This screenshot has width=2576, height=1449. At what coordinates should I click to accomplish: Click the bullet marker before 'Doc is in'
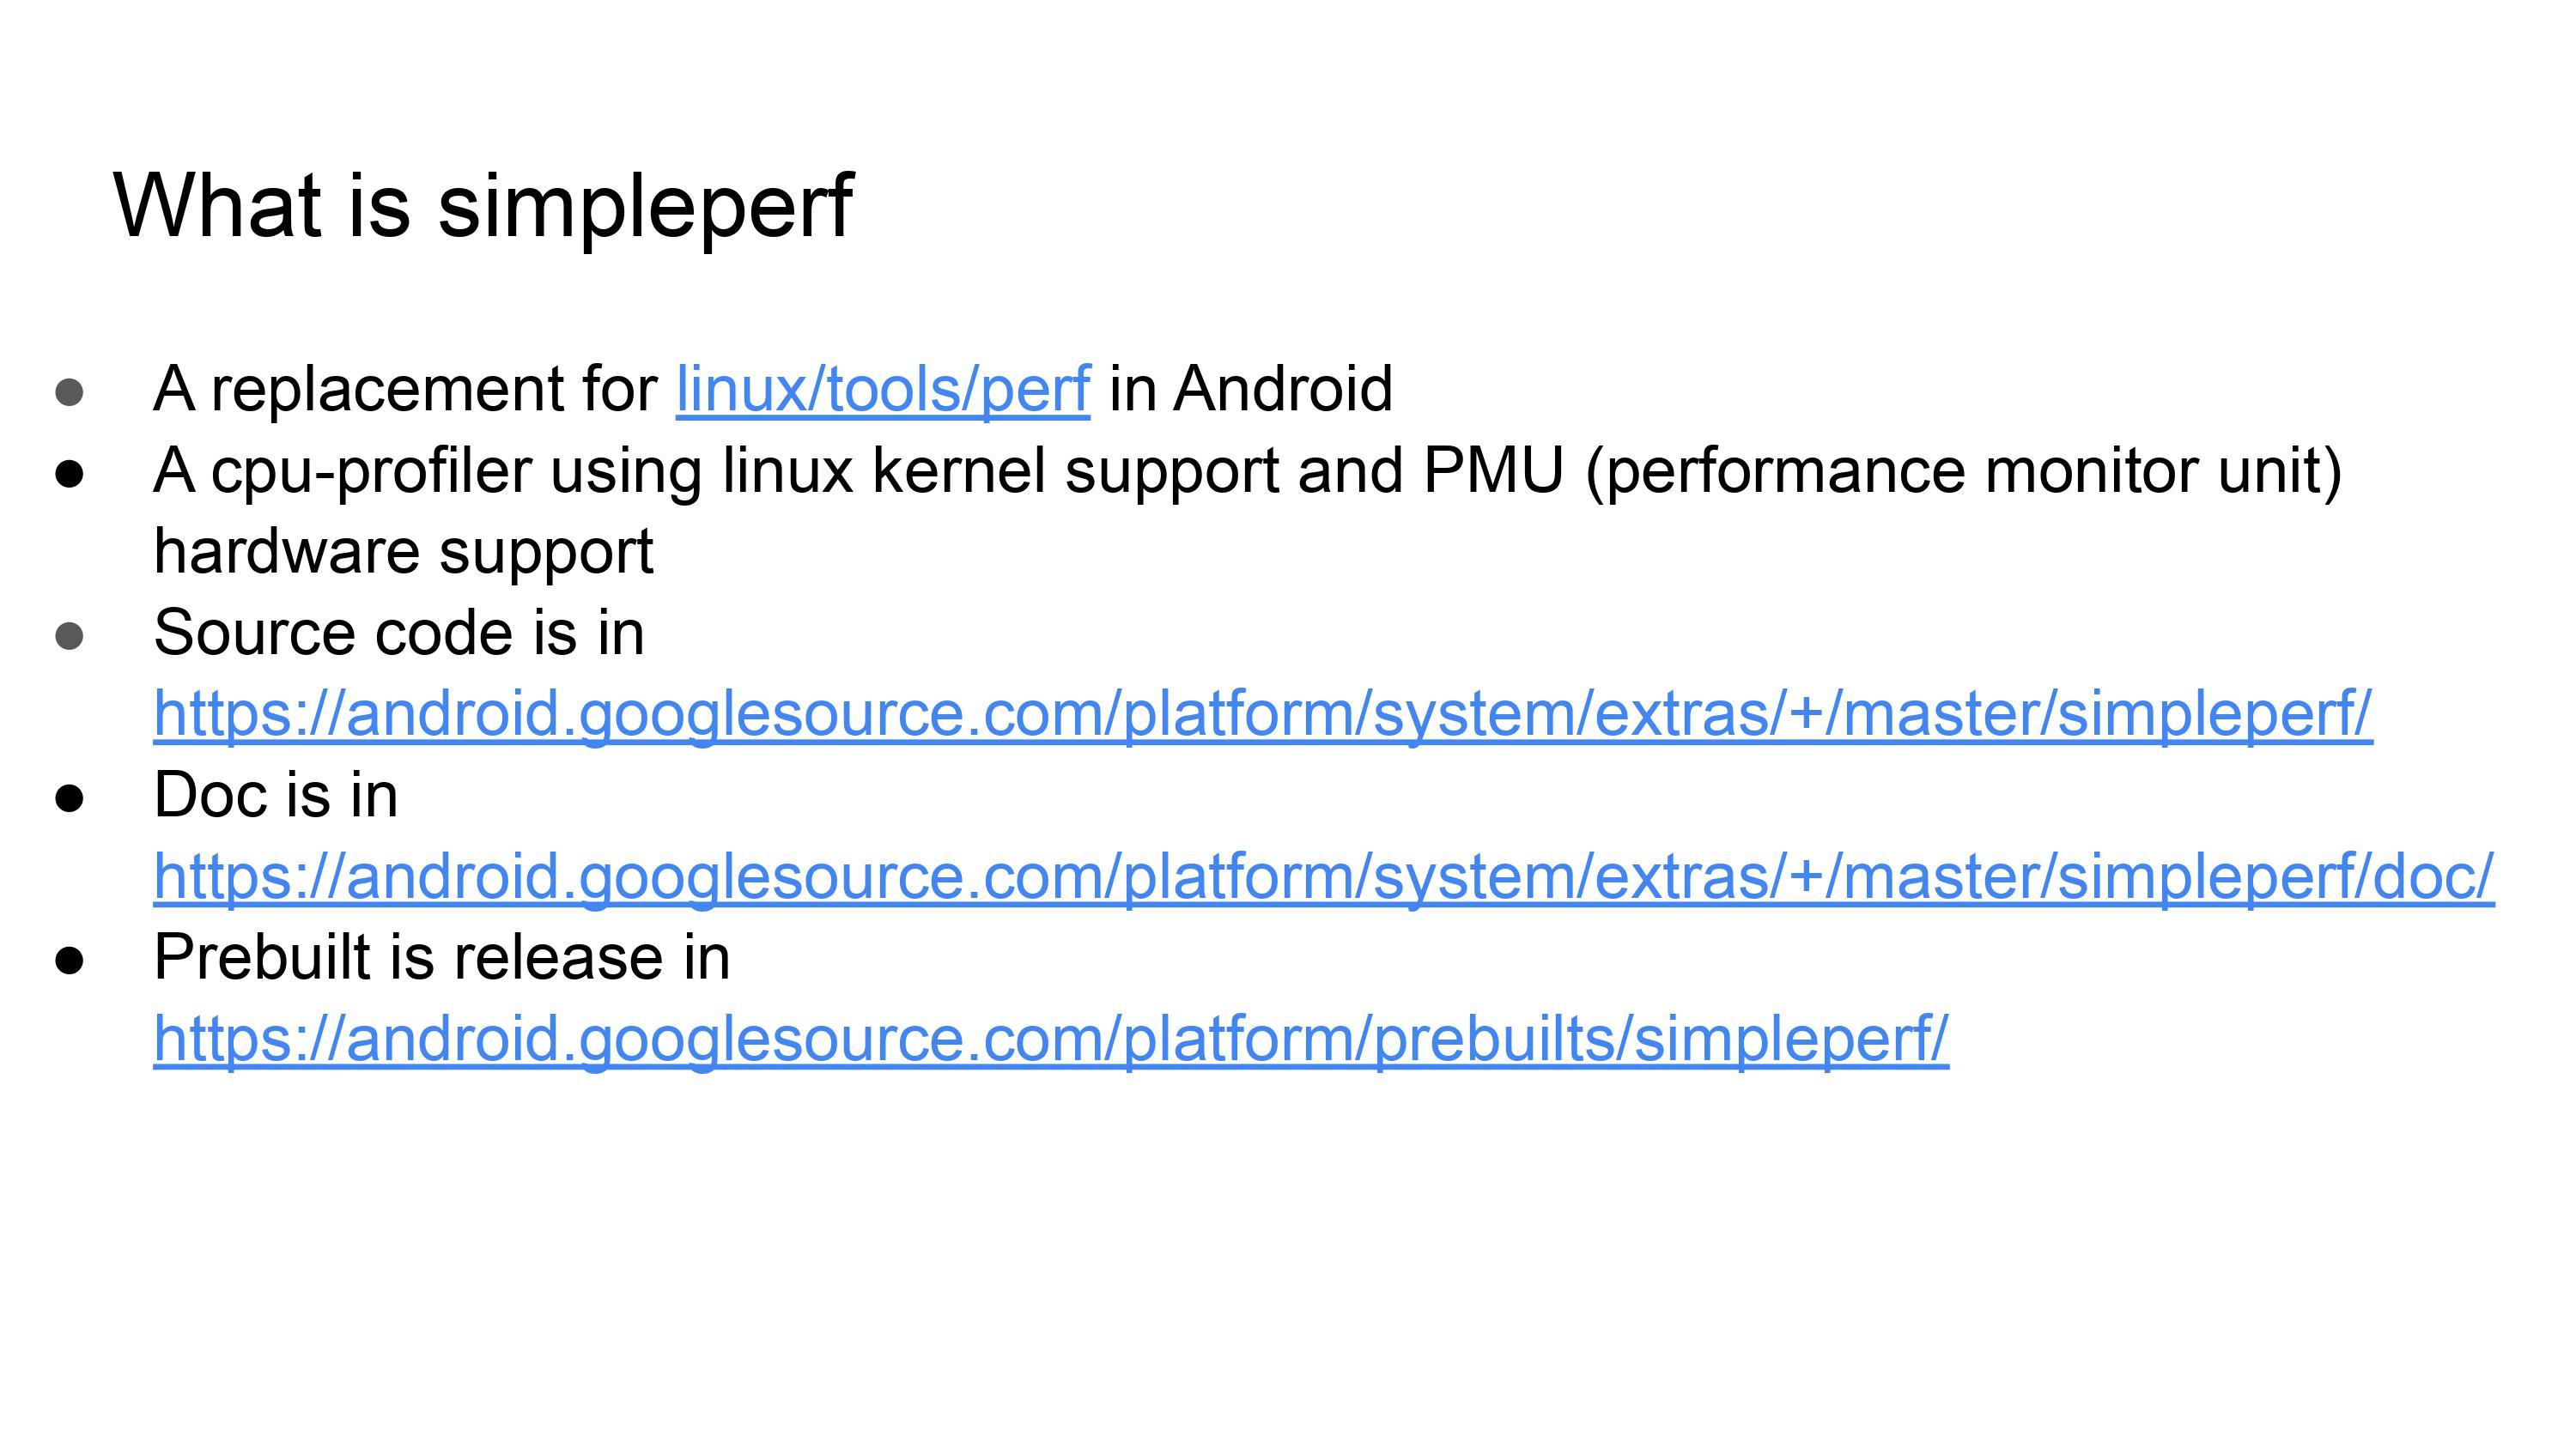tap(69, 799)
